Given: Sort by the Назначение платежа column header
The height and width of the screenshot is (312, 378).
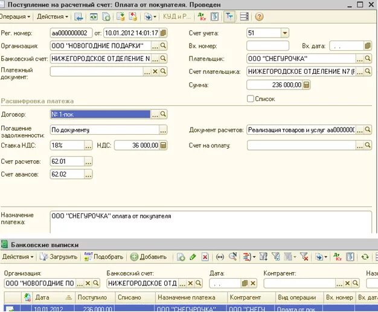Looking at the screenshot, I should tap(191, 297).
